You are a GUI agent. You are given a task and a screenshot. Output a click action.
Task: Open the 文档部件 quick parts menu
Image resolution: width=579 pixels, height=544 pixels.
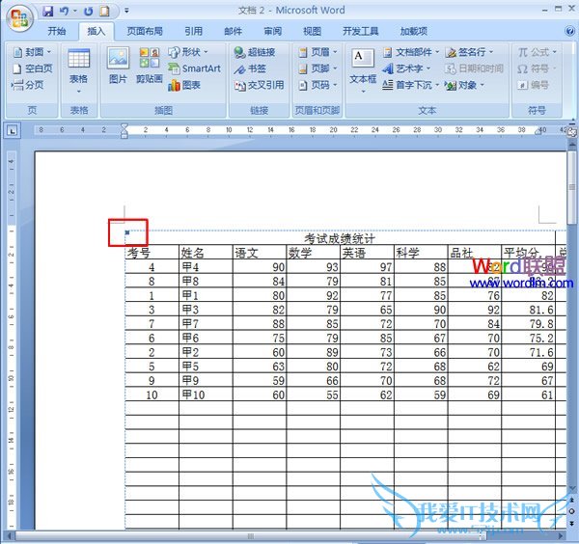tap(411, 52)
